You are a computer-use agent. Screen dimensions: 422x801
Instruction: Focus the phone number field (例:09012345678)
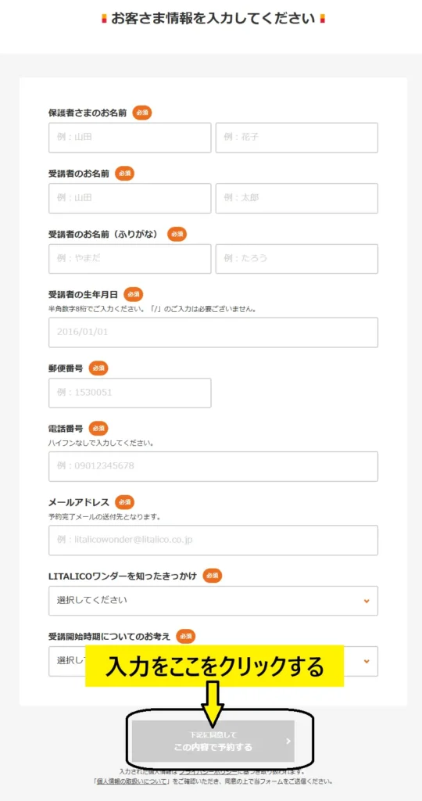[x=213, y=466]
